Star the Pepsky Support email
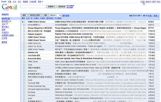Screen dimensions: 161x102 pos(26,34)
